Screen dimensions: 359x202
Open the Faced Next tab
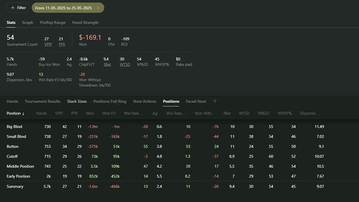pos(196,102)
